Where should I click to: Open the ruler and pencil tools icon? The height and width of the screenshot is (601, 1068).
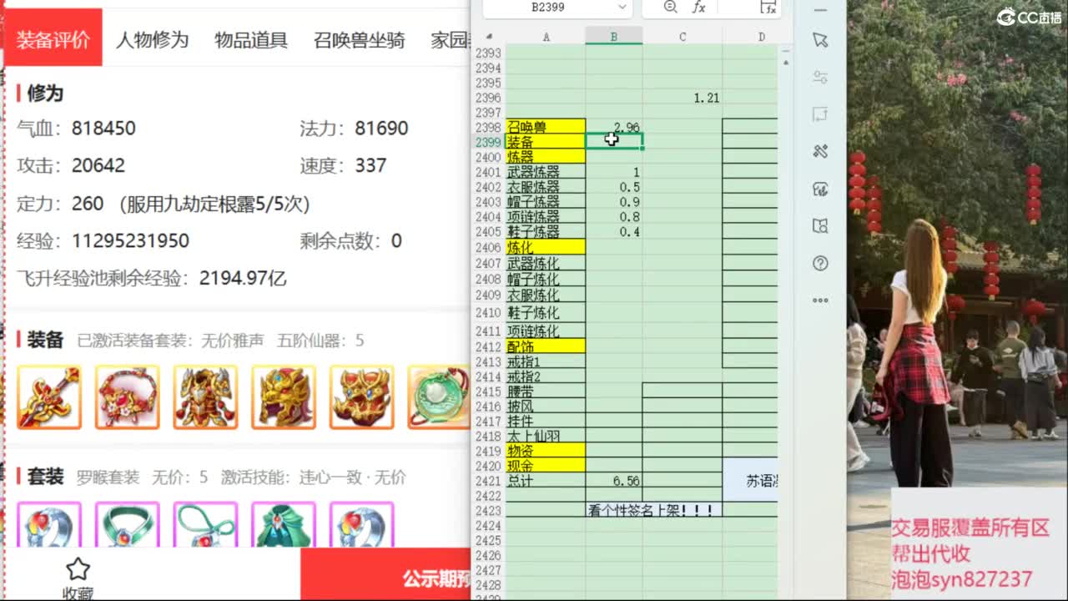click(820, 151)
